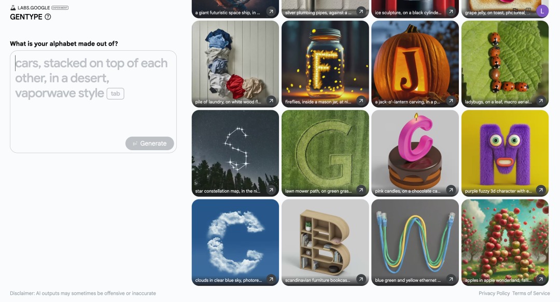
Task: Open arrow icon on jack-o'-lantern carving card
Action: pos(451,100)
